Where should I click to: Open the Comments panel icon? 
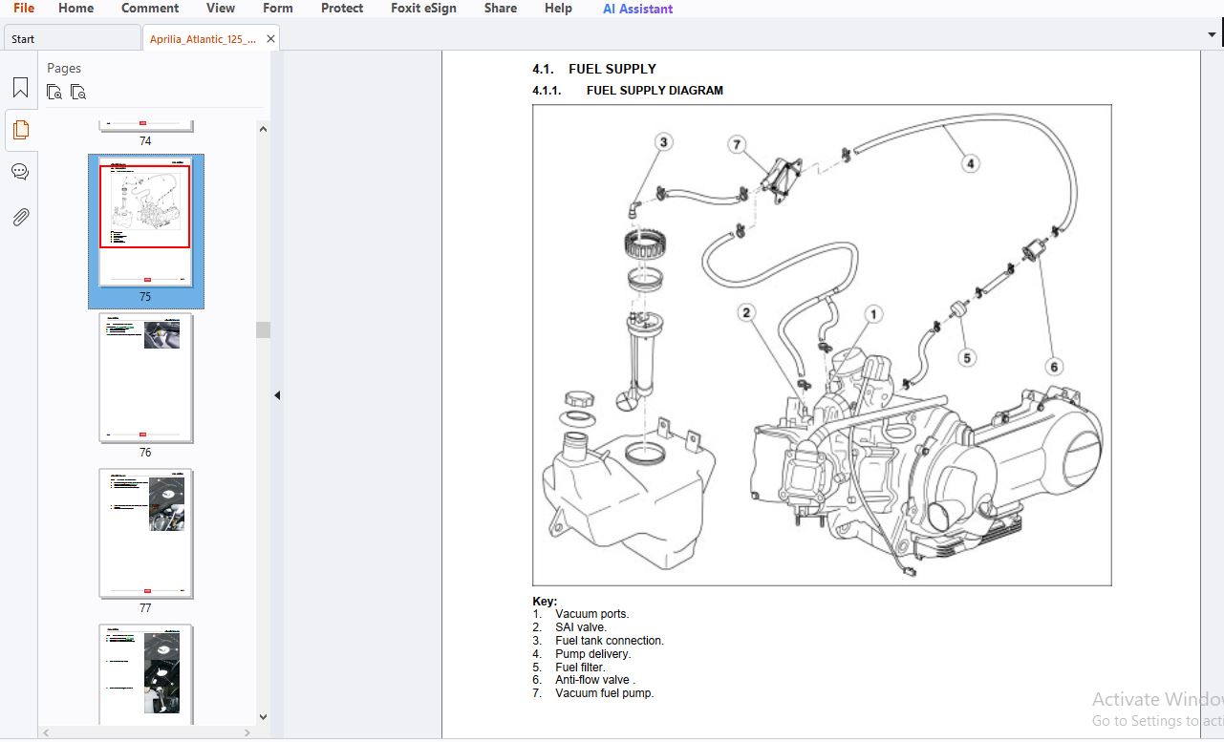(20, 173)
